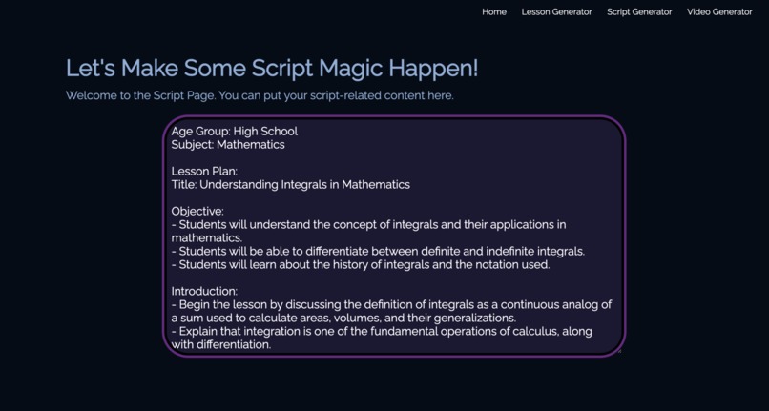
Task: Click the line starting "Explain that integration"
Action: click(x=382, y=332)
